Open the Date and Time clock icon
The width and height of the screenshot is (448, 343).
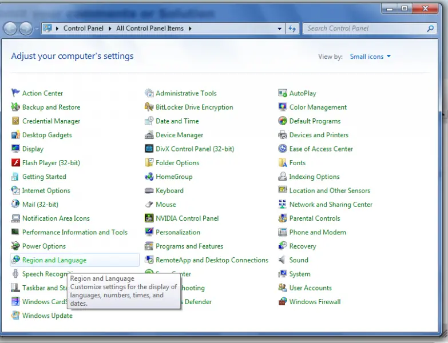[149, 121]
